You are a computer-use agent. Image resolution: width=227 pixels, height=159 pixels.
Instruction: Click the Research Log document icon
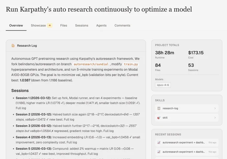(x=13, y=46)
